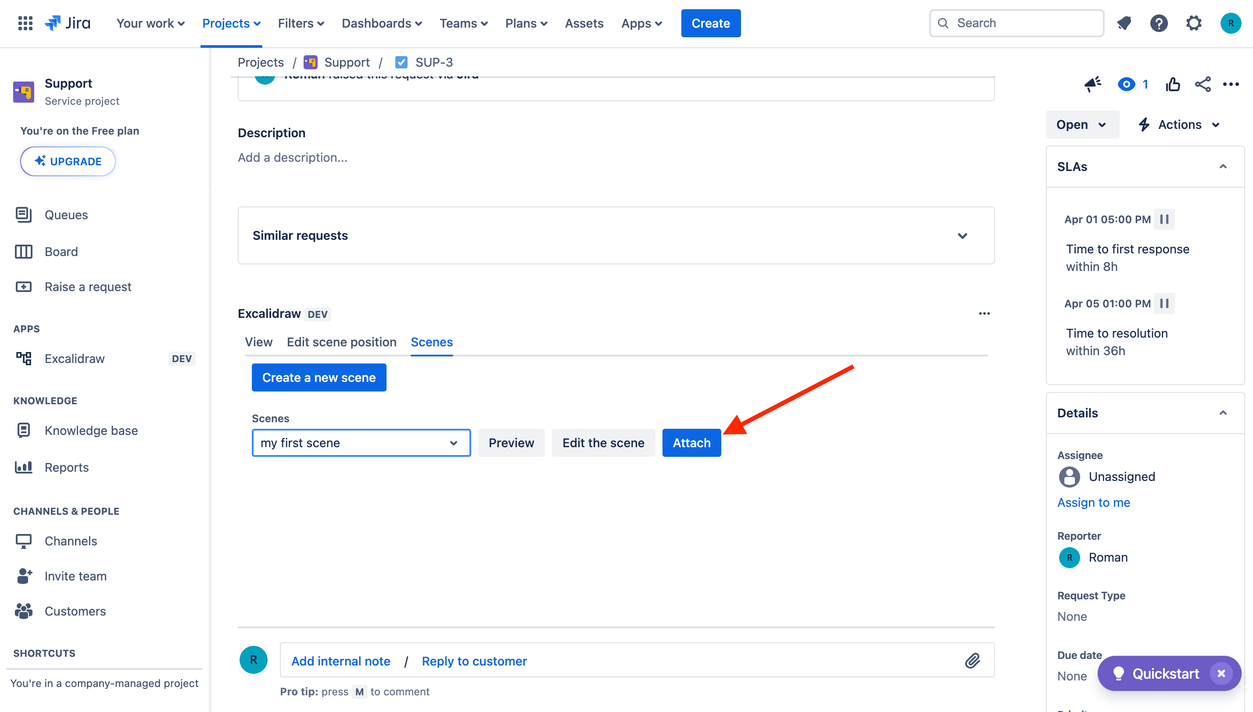Dismiss the Quickstart button

click(x=1221, y=673)
